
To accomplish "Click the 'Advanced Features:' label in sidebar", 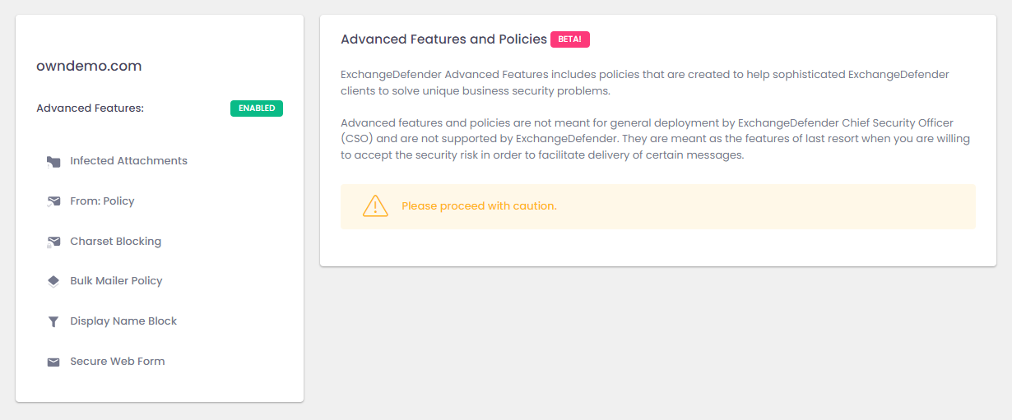I will tap(90, 108).
